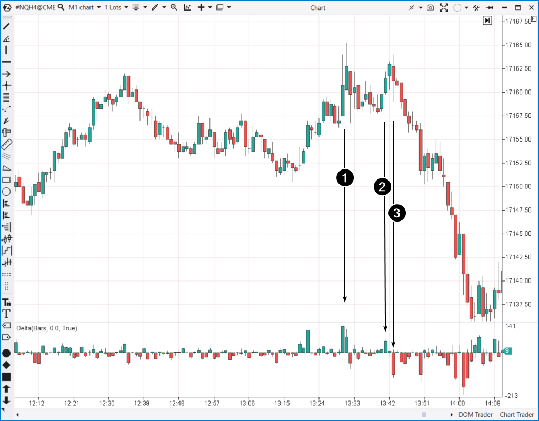539x421 pixels.
Task: Toggle scroll-to-last-bar button
Action: click(x=487, y=20)
